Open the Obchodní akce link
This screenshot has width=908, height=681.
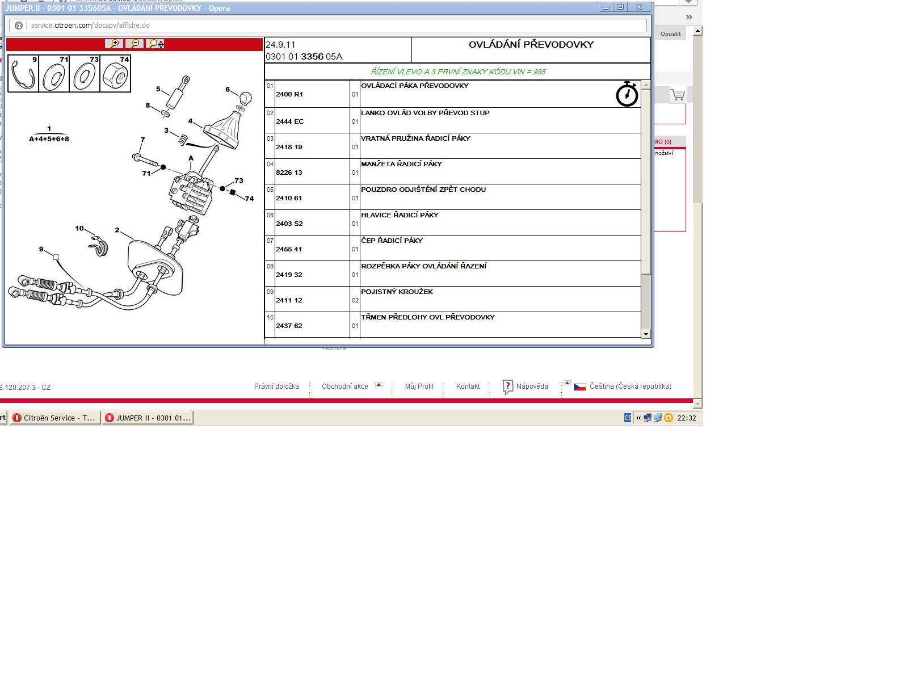point(345,386)
